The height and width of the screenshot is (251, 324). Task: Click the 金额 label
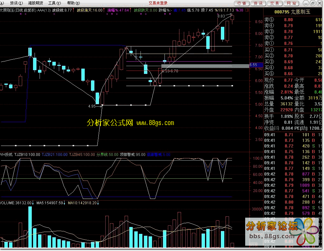(x=299, y=98)
